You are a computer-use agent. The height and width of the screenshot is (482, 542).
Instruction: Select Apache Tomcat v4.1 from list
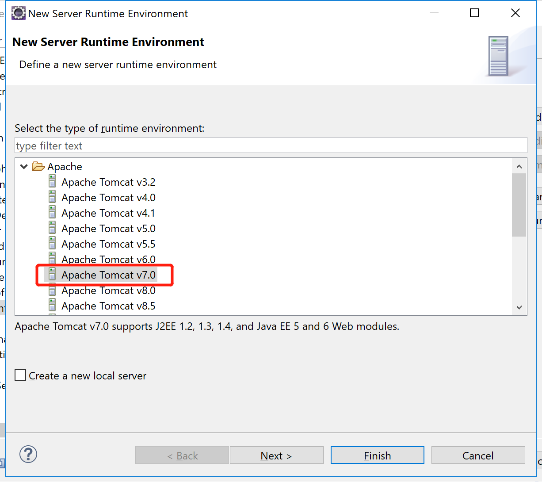tap(108, 213)
